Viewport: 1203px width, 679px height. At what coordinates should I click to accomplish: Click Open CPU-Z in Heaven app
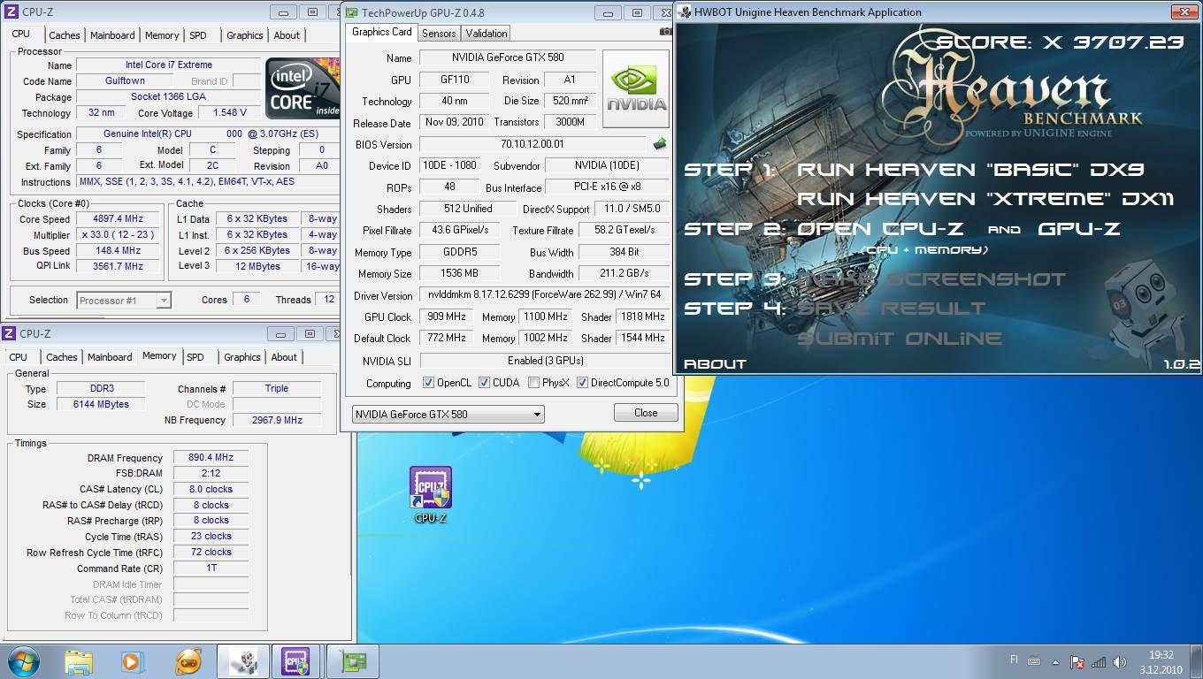click(881, 229)
